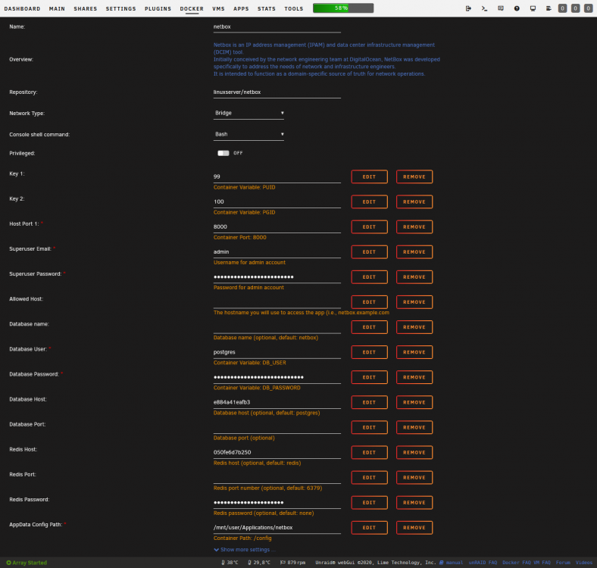
Task: Remove the AppData Config Path entry
Action: click(414, 528)
